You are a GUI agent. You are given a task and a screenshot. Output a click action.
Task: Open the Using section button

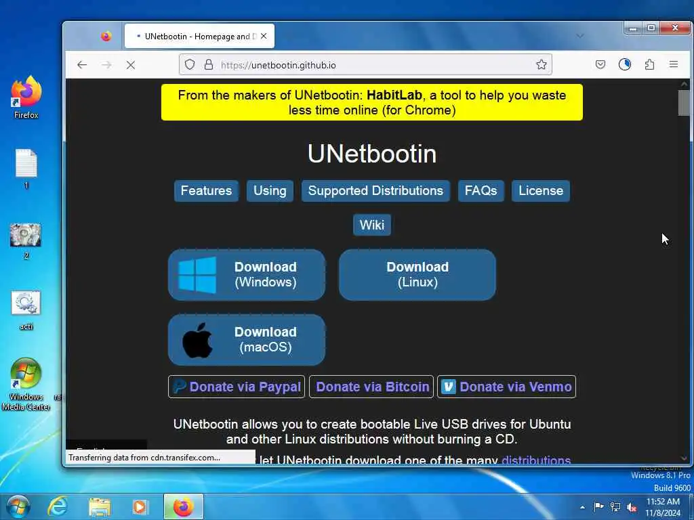[x=270, y=190]
